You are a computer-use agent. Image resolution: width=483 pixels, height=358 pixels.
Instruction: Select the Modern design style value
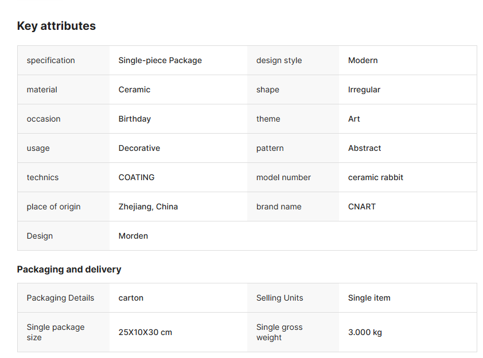(x=363, y=60)
